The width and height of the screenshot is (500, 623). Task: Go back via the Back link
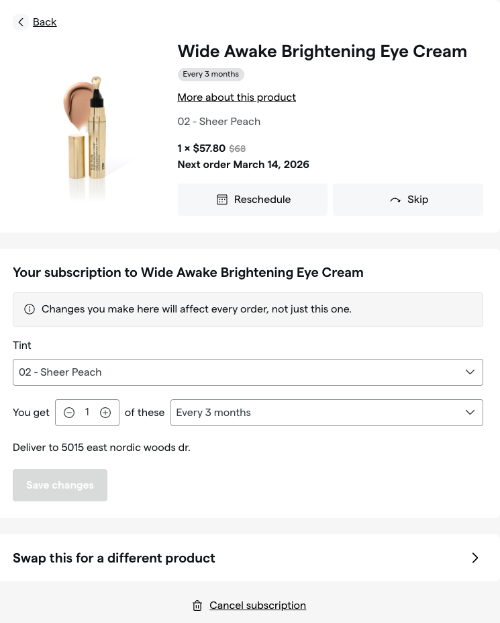tap(44, 22)
